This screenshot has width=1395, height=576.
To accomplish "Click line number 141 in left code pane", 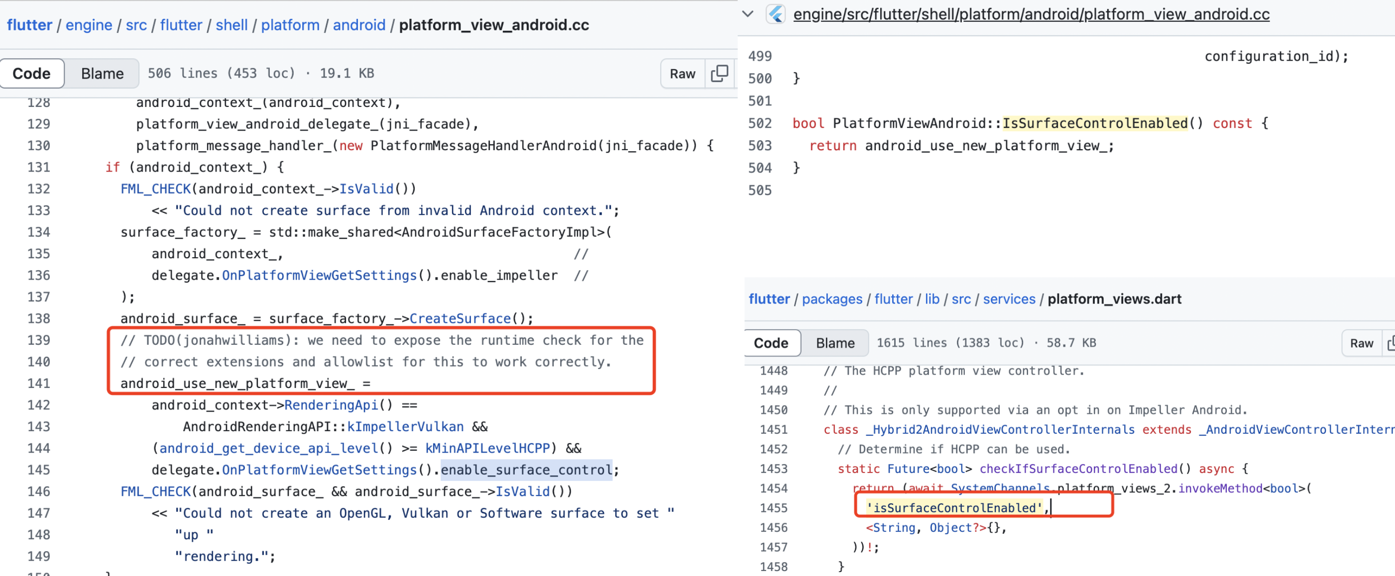I will pos(38,384).
